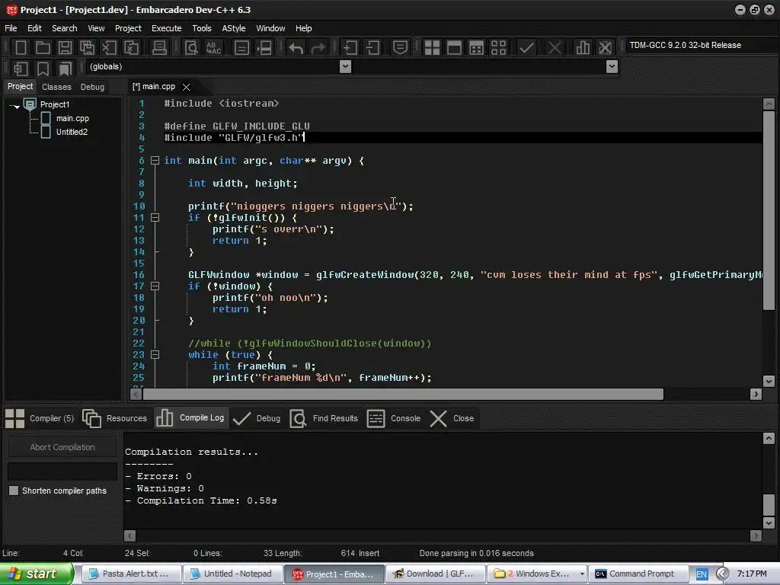
Task: Select the main.cpp editor tab
Action: coord(154,87)
